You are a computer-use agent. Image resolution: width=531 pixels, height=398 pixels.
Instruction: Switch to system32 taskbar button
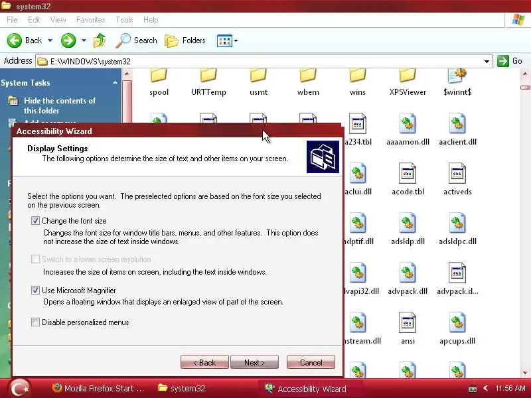[x=181, y=389]
